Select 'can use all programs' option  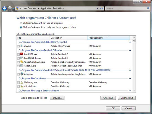click(21, 23)
